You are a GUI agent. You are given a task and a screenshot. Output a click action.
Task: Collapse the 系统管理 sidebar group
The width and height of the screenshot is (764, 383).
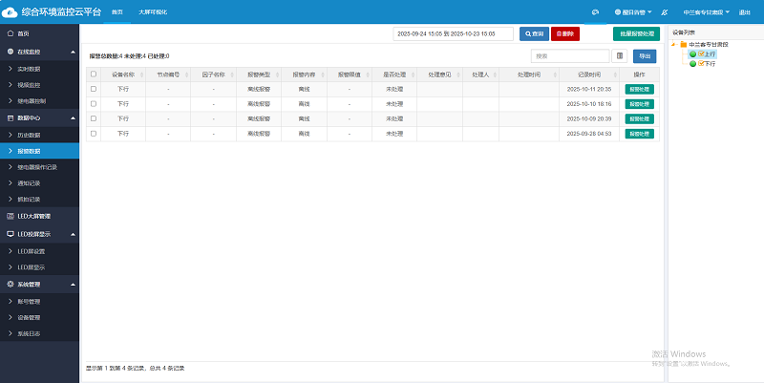tap(73, 284)
